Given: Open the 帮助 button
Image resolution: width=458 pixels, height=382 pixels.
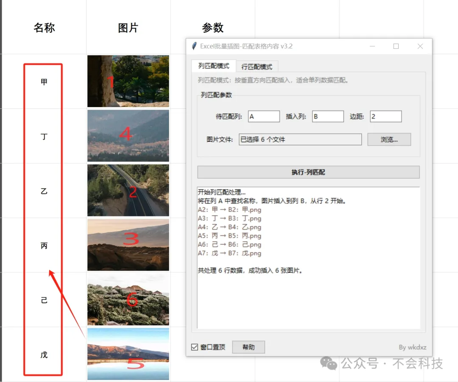Looking at the screenshot, I should (249, 347).
